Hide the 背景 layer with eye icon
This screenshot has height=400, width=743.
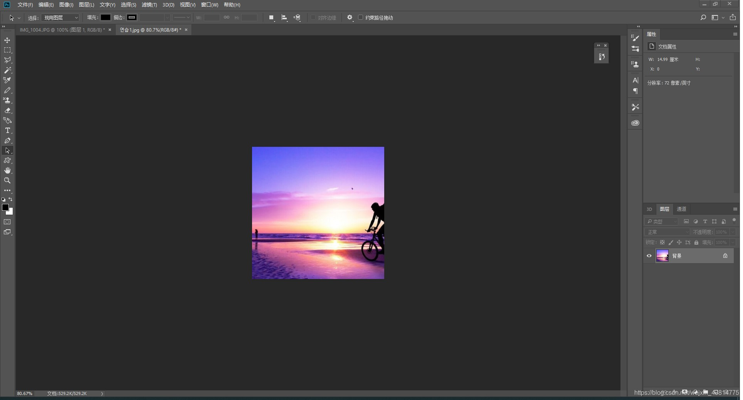[x=649, y=256]
